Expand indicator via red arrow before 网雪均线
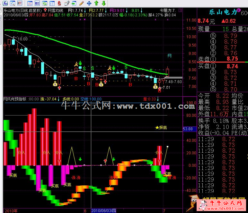This screenshot has height=213, width=248. click(45, 10)
